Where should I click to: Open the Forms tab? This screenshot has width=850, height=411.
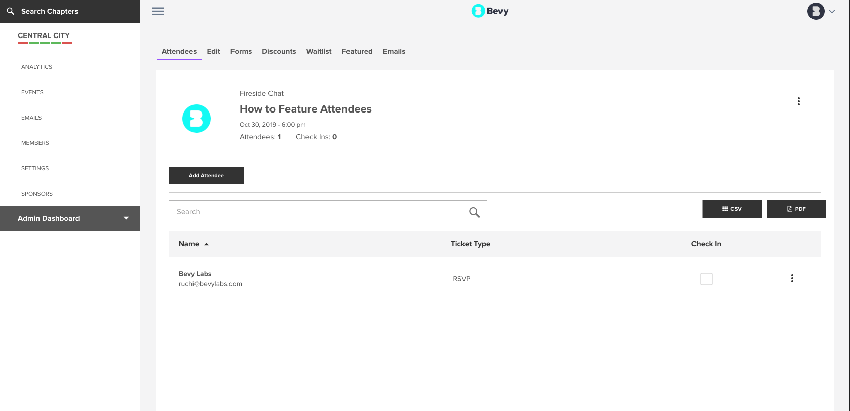241,51
